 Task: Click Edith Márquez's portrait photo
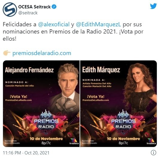click(x=140, y=87)
